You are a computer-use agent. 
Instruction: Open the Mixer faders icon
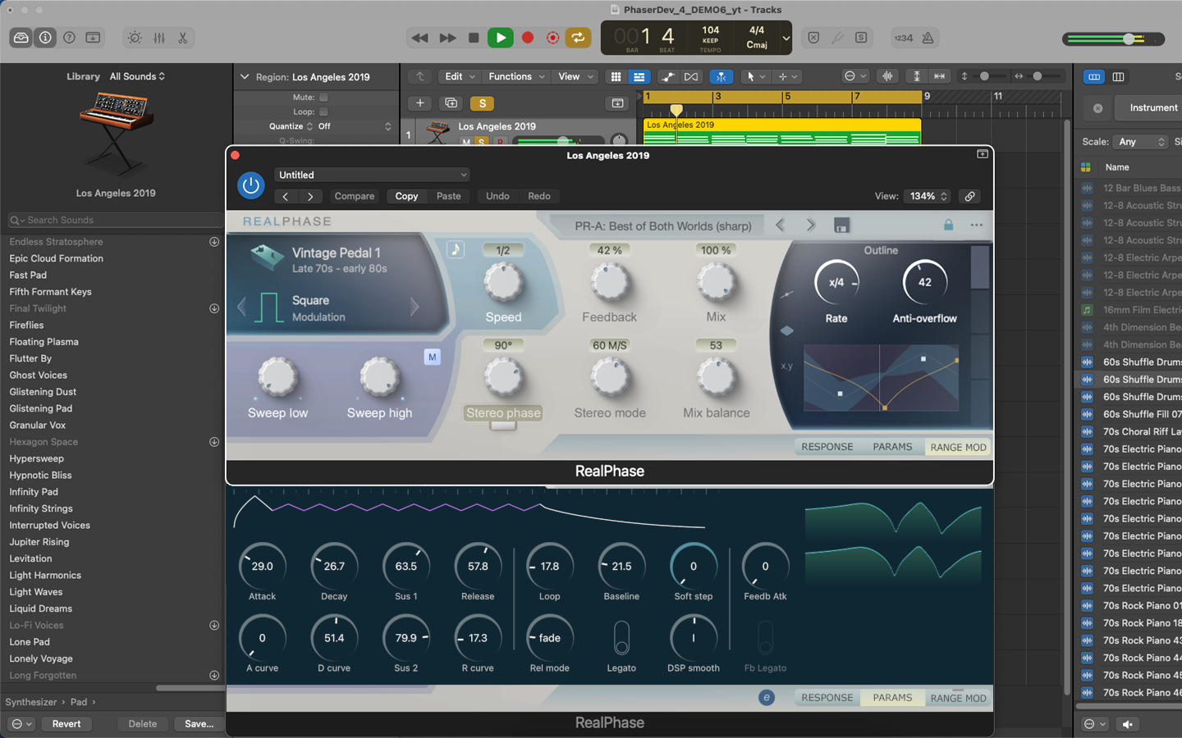159,38
